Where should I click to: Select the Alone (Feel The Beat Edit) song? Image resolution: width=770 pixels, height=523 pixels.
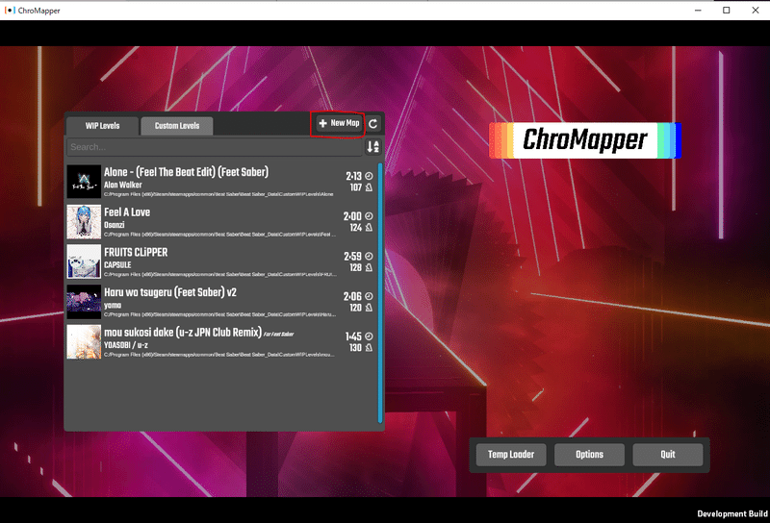coord(221,182)
